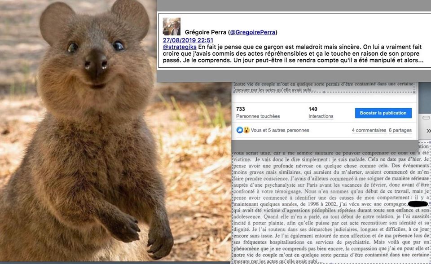Click the black redaction mark in the document
The height and width of the screenshot is (264, 431).
tap(418, 204)
